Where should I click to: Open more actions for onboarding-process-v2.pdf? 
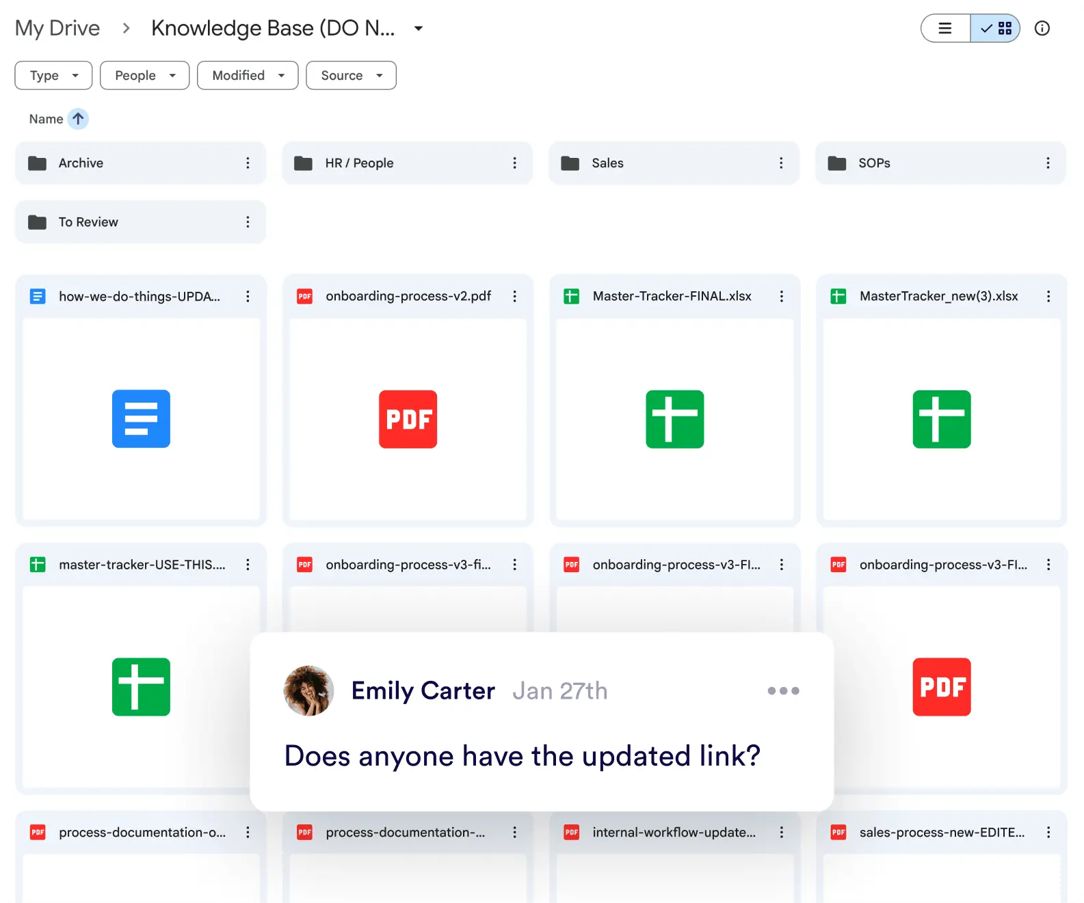click(514, 296)
